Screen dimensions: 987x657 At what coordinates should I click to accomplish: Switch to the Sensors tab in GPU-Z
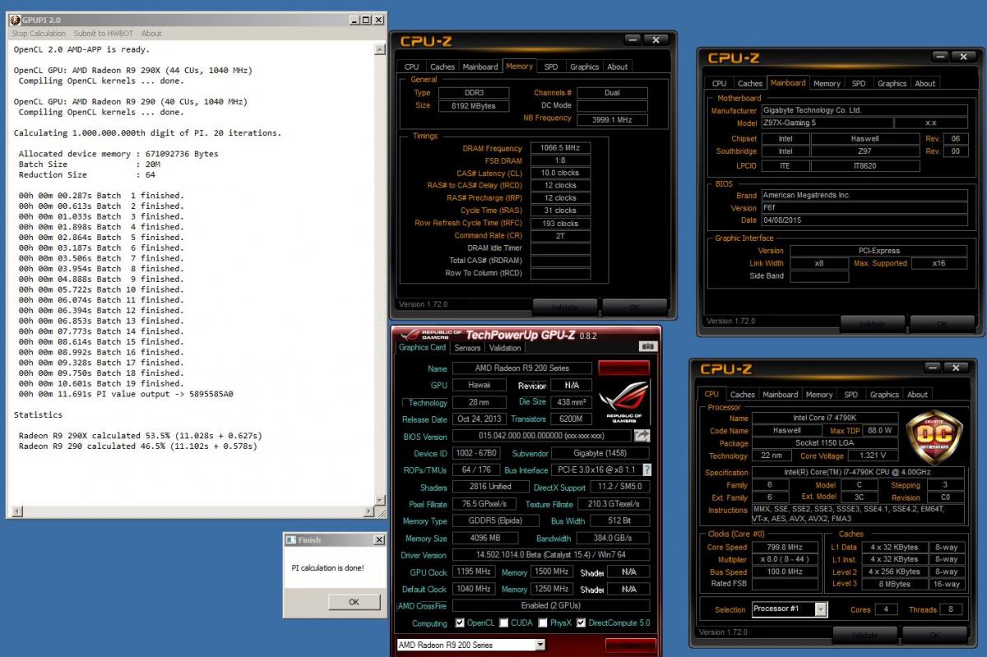(x=469, y=348)
